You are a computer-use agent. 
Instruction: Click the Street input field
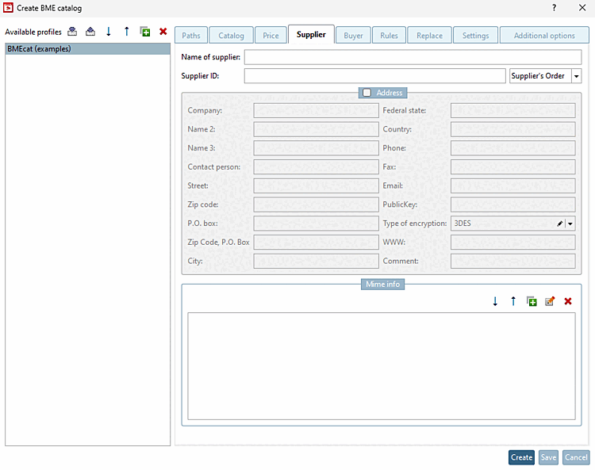316,186
